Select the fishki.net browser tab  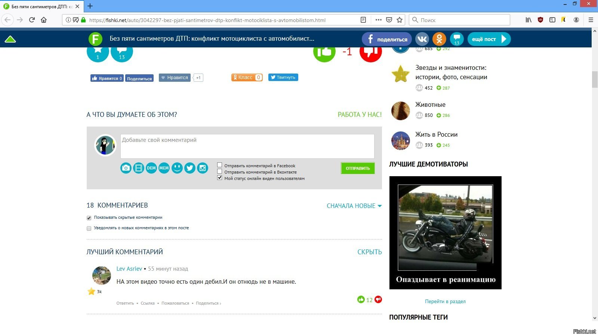[42, 6]
